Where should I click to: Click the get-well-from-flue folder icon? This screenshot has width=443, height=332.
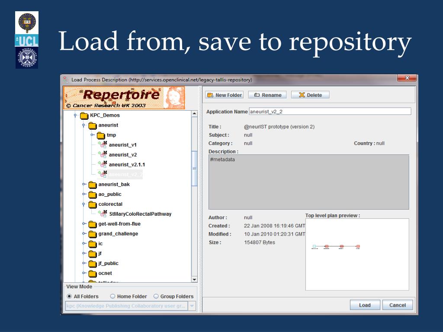click(x=93, y=224)
